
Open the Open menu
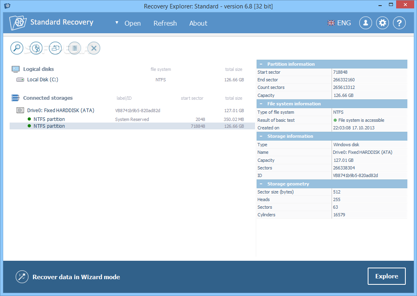[132, 23]
